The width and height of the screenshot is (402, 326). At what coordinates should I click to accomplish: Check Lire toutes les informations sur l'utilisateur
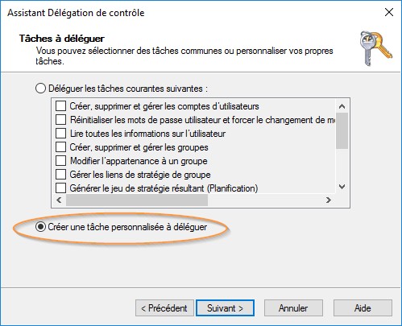pos(60,134)
